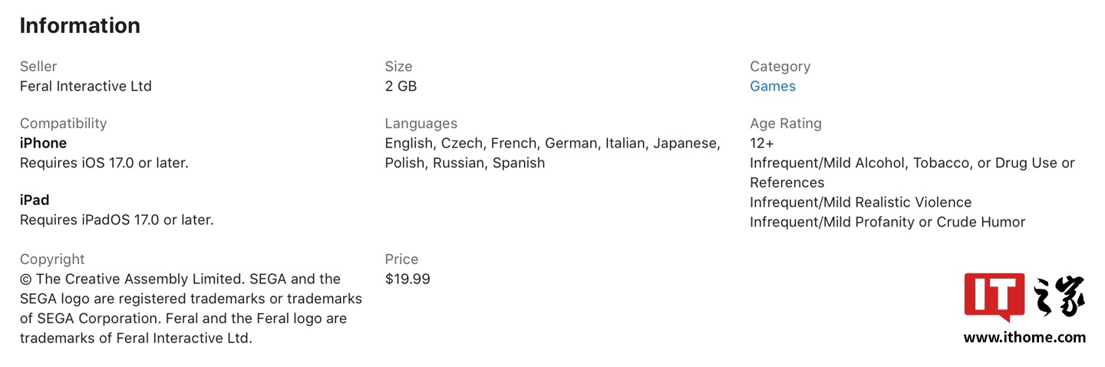Click the Infrequent/Mild Profanity or Crude Humor line
The width and height of the screenshot is (1105, 367).
click(888, 222)
